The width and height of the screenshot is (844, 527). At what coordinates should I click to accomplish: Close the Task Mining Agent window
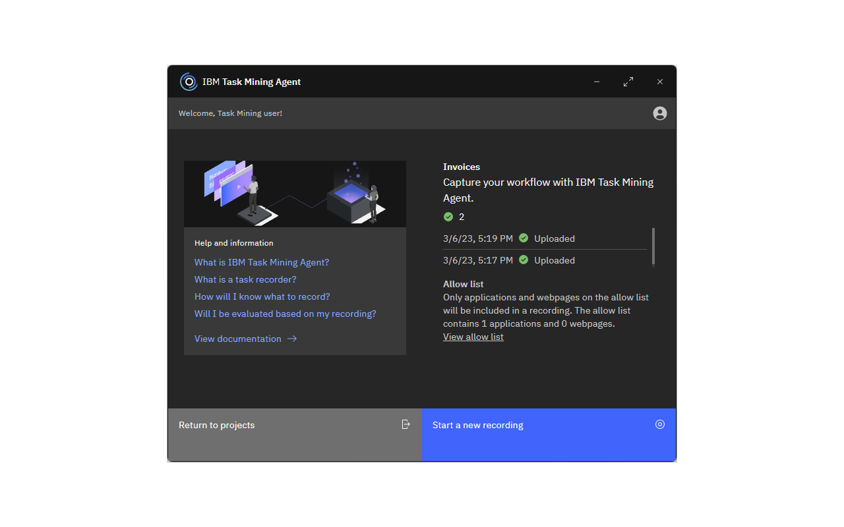[660, 82]
